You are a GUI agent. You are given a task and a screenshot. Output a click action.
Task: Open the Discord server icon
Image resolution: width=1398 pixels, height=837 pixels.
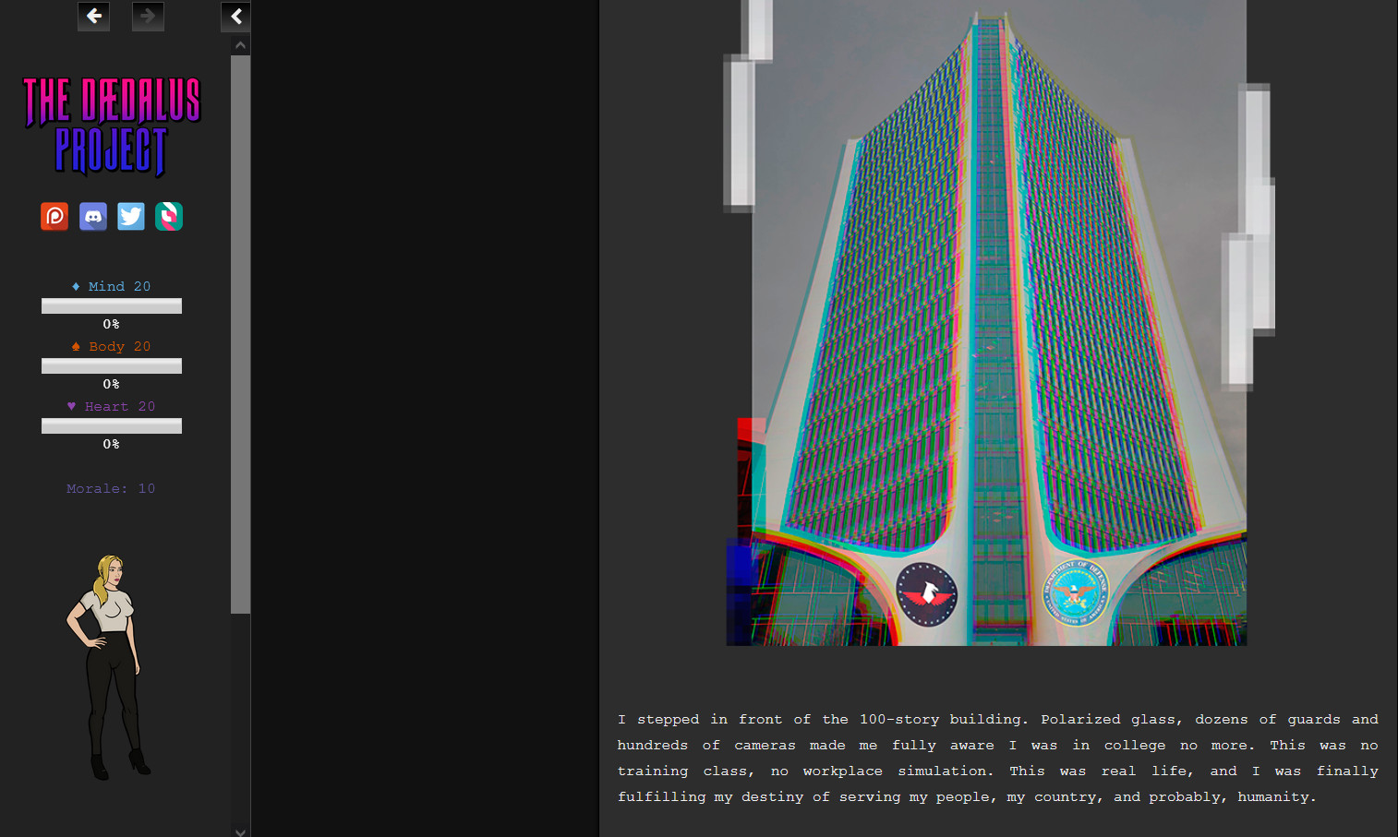93,216
